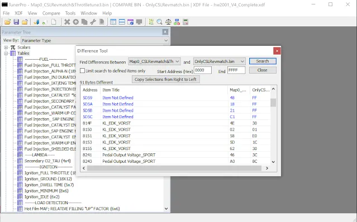Click the network hierarchy icon in toolbar

coord(177,22)
